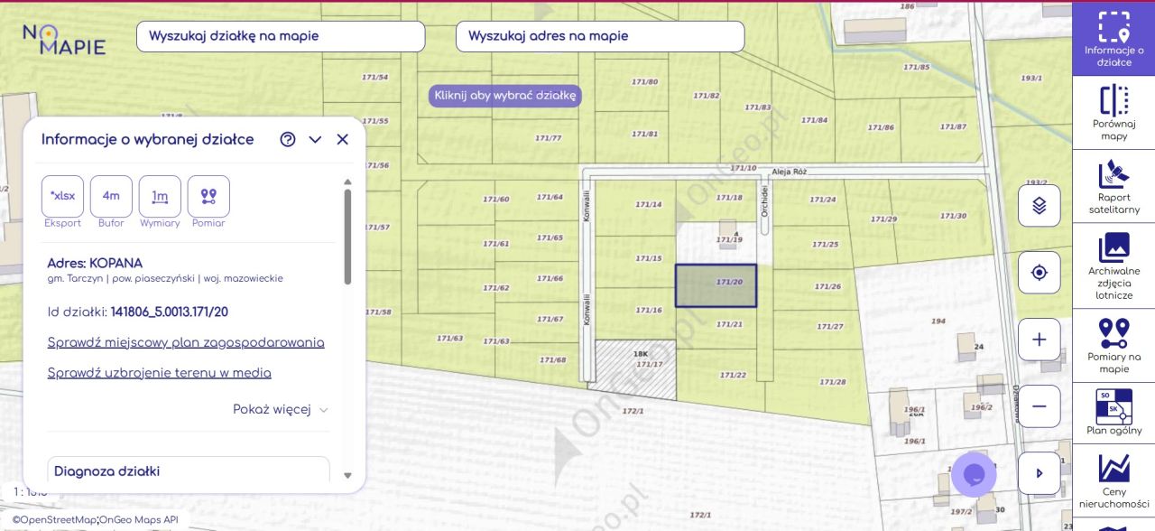
Task: Open the chat support bubble
Action: pyautogui.click(x=974, y=474)
